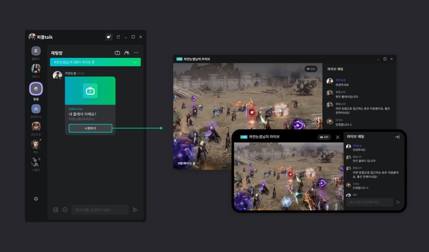
Task: Select the 레전드쥬 chat in sidebar
Action: (36, 126)
